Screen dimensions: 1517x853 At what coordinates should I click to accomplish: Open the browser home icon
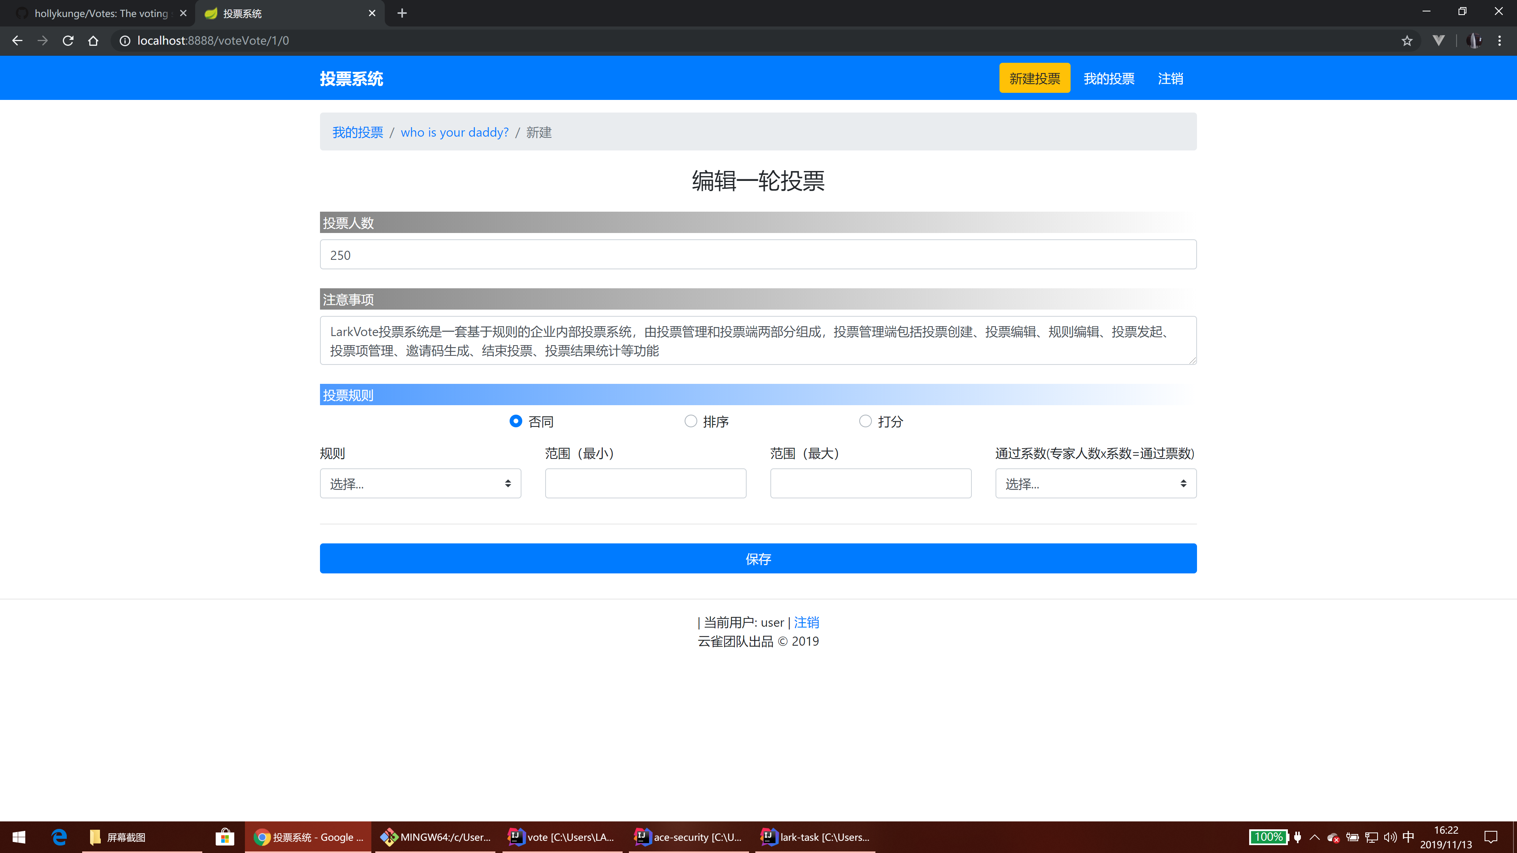click(x=93, y=41)
